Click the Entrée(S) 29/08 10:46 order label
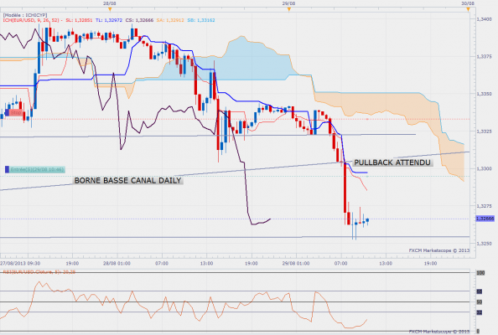 coord(37,169)
